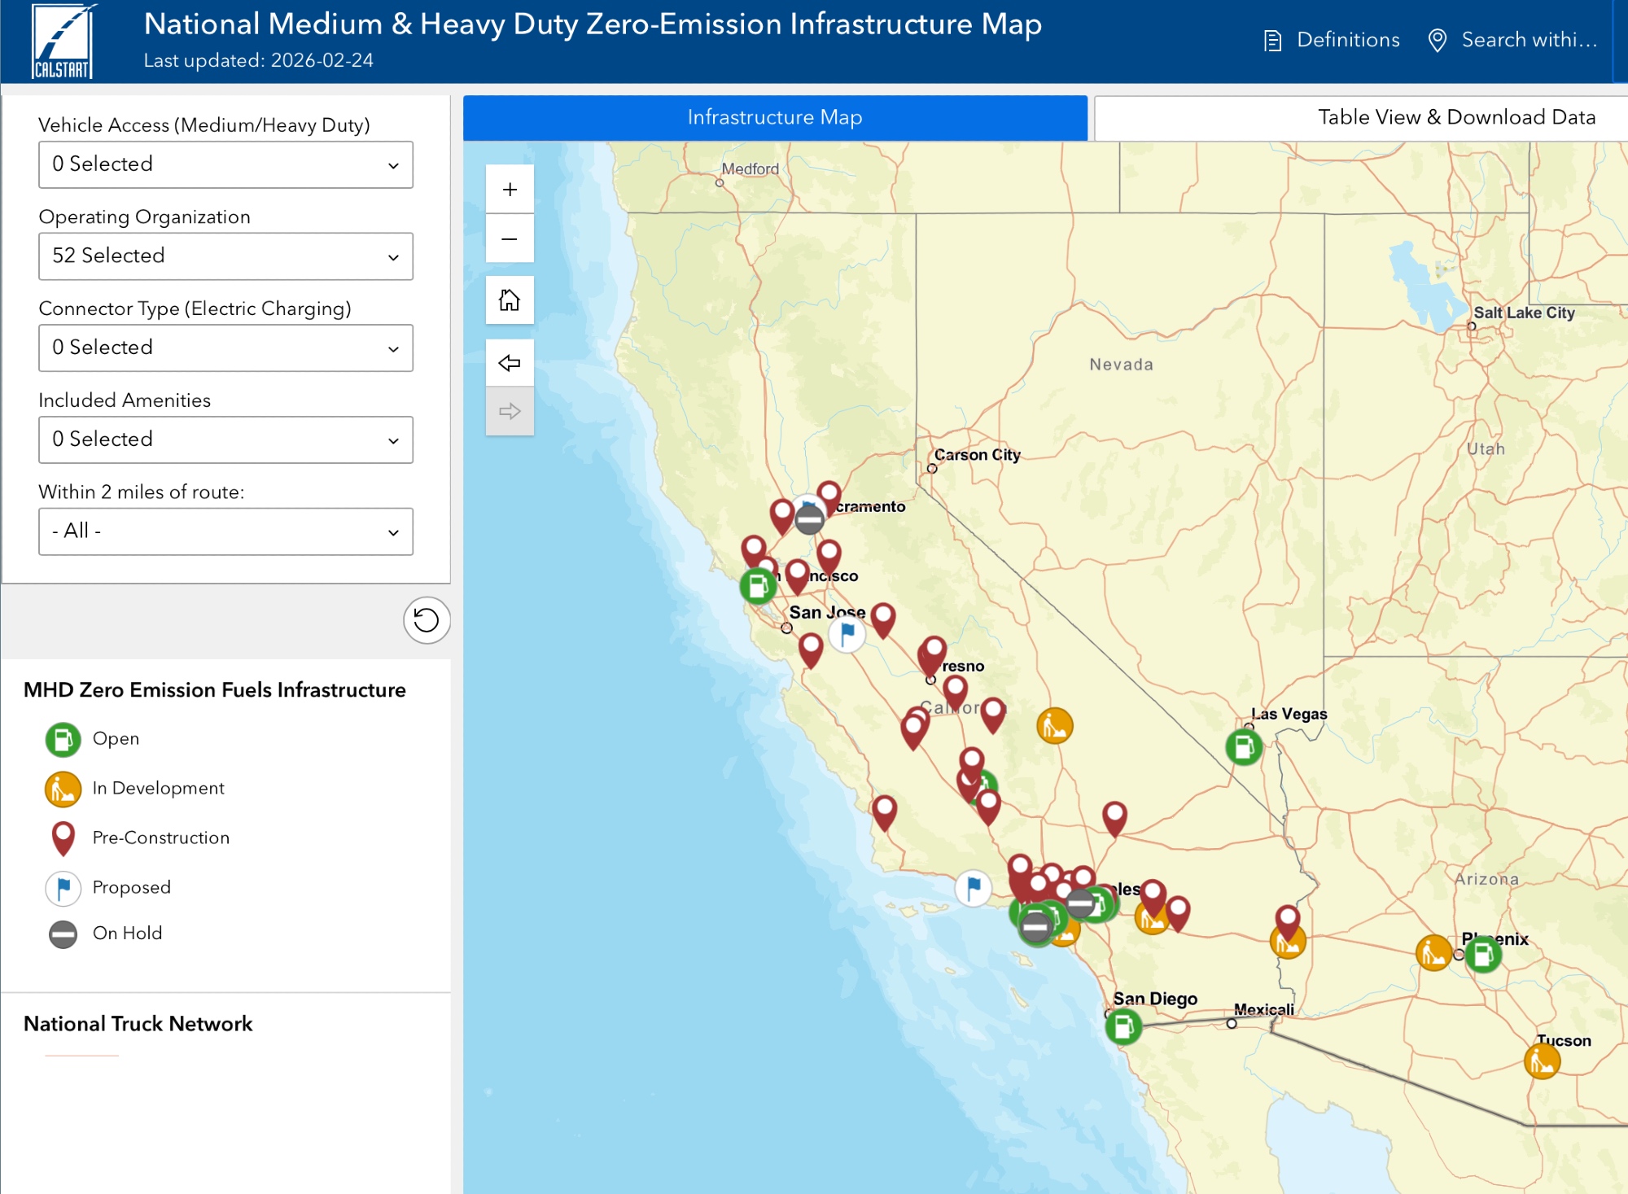Select the in-development marker near Tucson
The height and width of the screenshot is (1194, 1628).
(x=1542, y=1061)
